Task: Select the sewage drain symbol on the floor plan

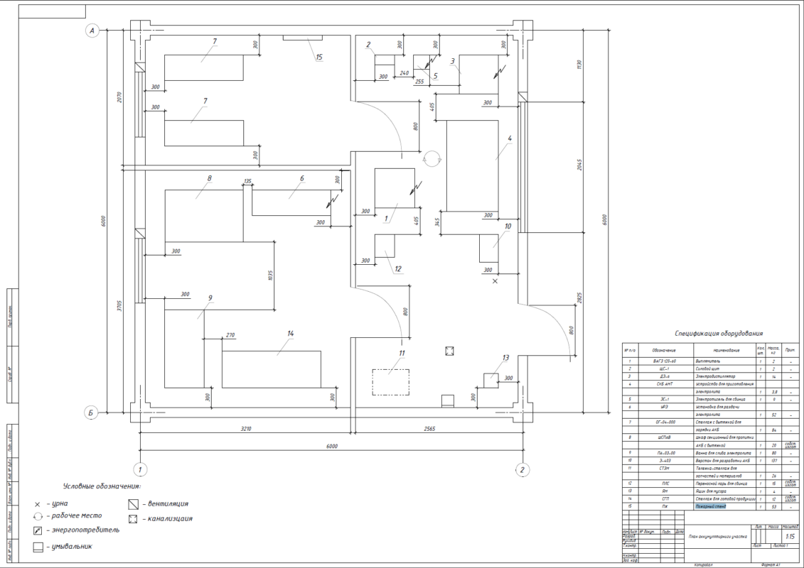Action: coord(449,351)
